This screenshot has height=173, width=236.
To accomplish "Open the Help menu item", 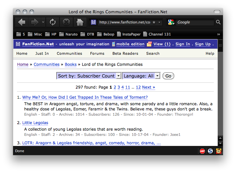I will tap(210, 53).
